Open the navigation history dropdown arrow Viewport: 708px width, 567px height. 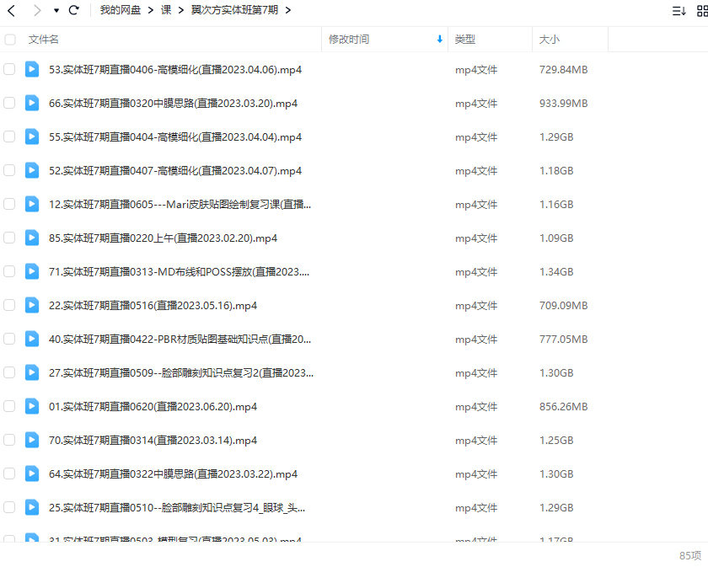tap(56, 11)
